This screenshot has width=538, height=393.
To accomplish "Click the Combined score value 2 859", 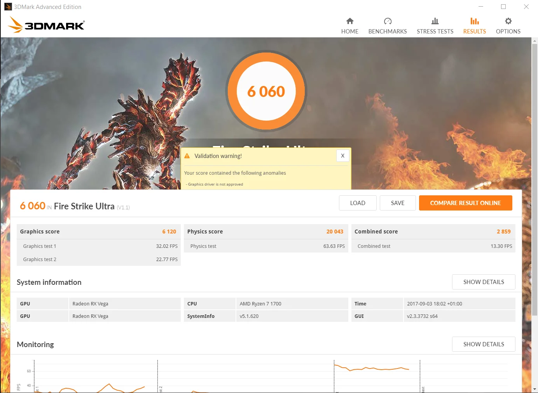I will tap(503, 232).
